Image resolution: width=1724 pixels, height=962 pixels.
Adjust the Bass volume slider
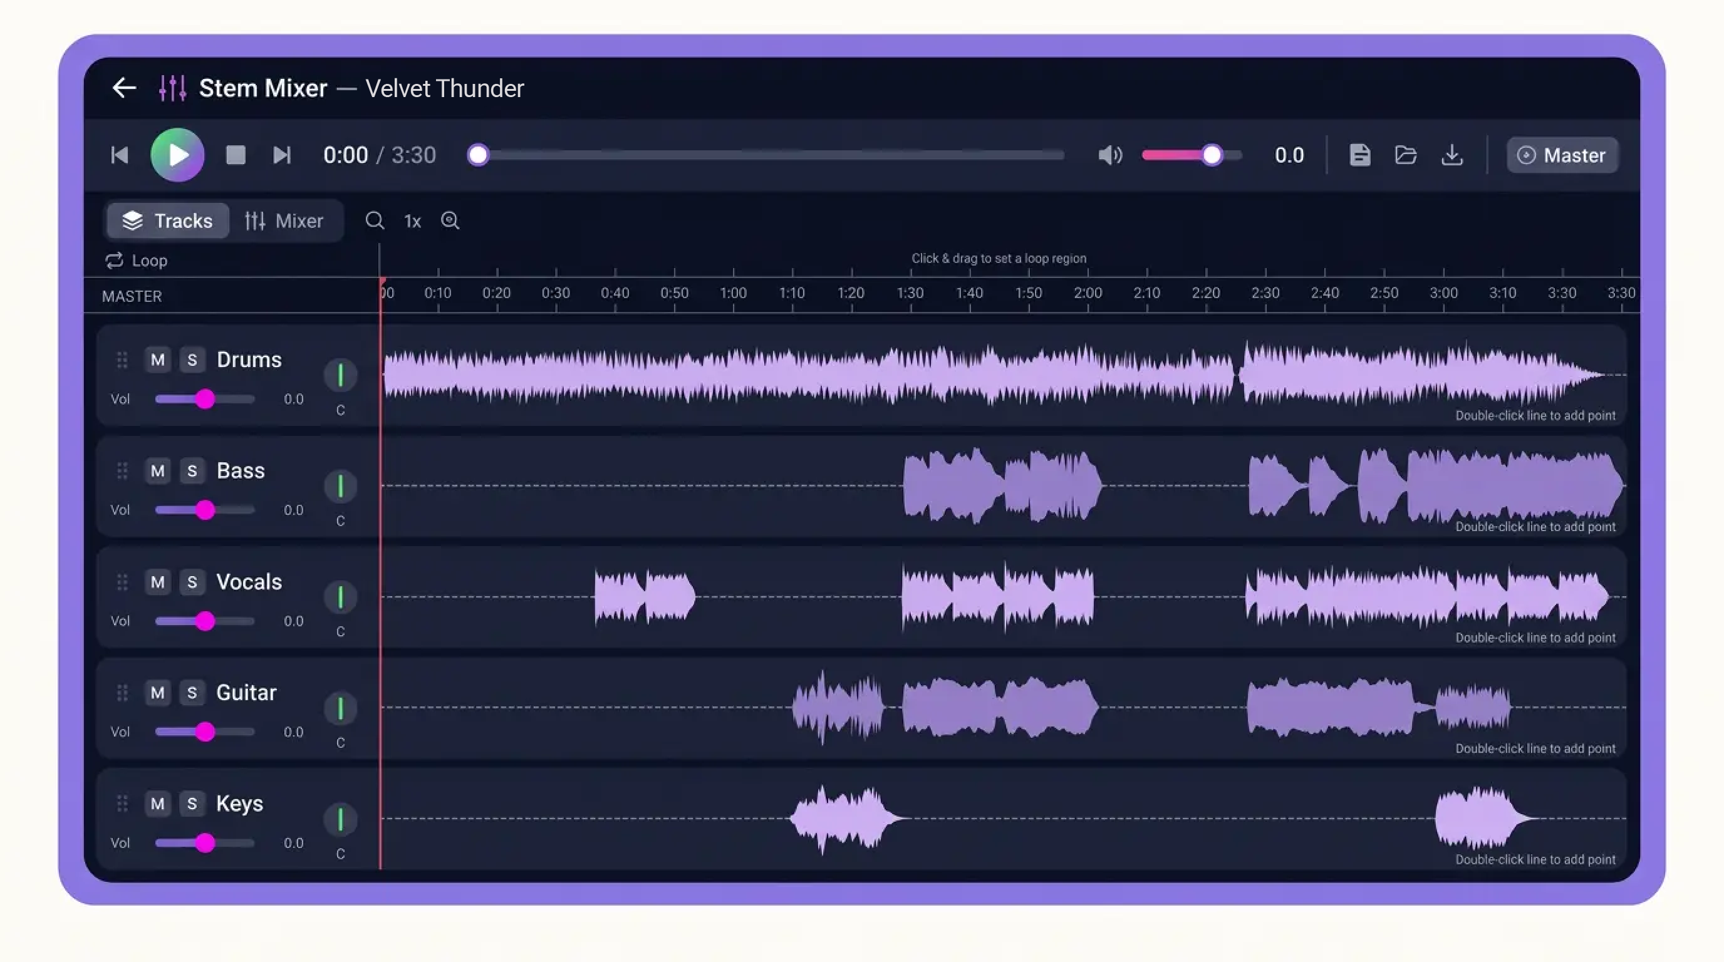coord(205,510)
